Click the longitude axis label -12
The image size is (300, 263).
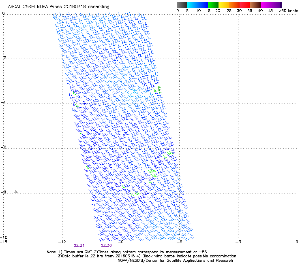tap(62, 242)
